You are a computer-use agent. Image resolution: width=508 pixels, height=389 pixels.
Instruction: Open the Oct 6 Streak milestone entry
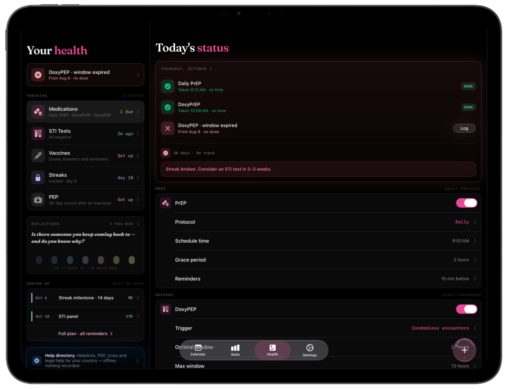[x=85, y=298]
